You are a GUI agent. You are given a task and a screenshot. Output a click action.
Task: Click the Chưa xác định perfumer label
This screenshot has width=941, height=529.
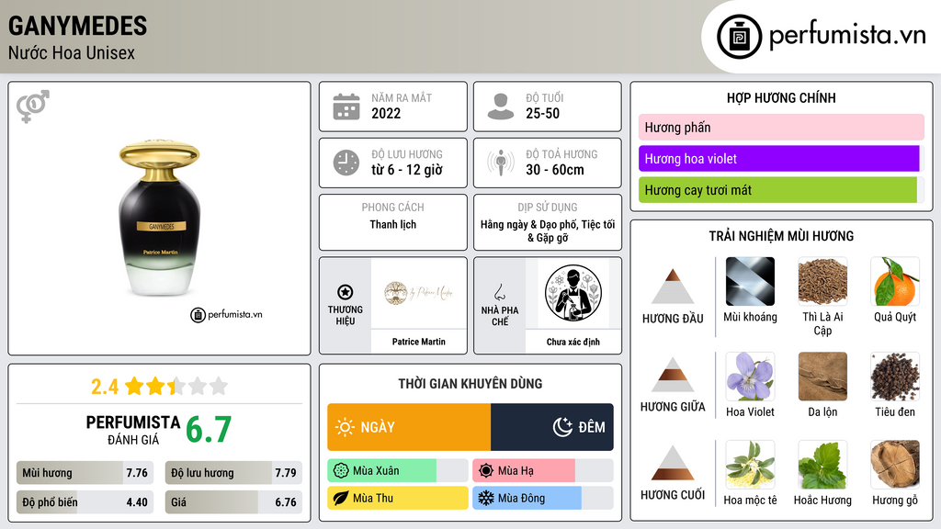[x=573, y=342]
